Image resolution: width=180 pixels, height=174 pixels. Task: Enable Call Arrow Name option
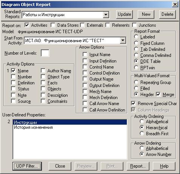click(85, 104)
